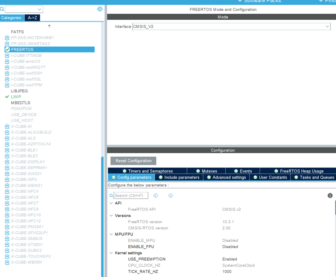Viewport: 336px width, 277px height.
Task: Collapse the API parameter group
Action: click(111, 203)
